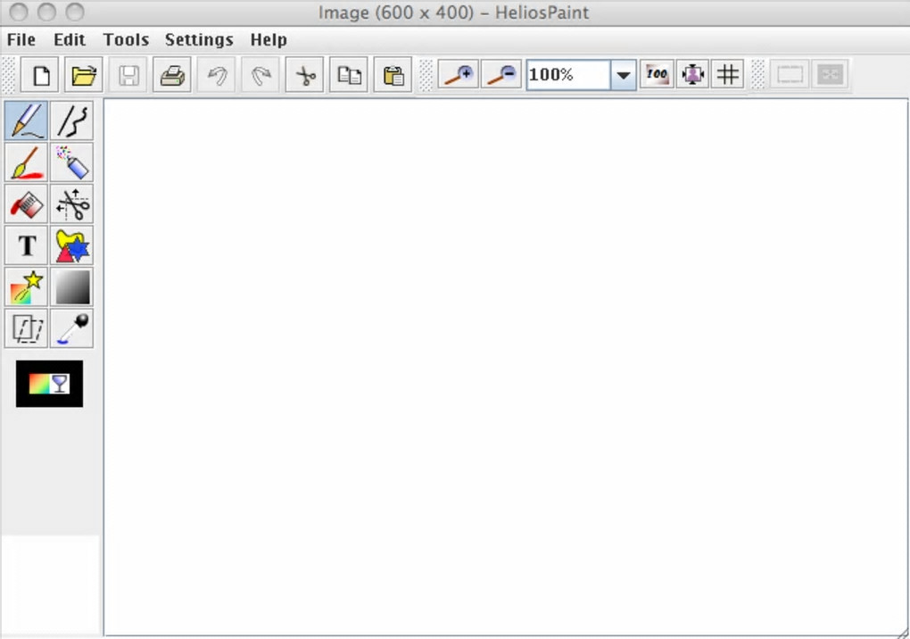The width and height of the screenshot is (910, 639).
Task: Click the Save floppy disk icon
Action: 128,75
